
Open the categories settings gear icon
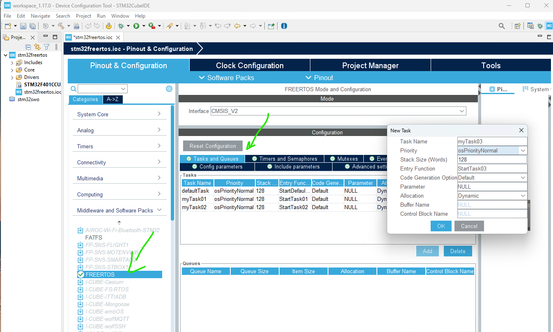[169, 89]
